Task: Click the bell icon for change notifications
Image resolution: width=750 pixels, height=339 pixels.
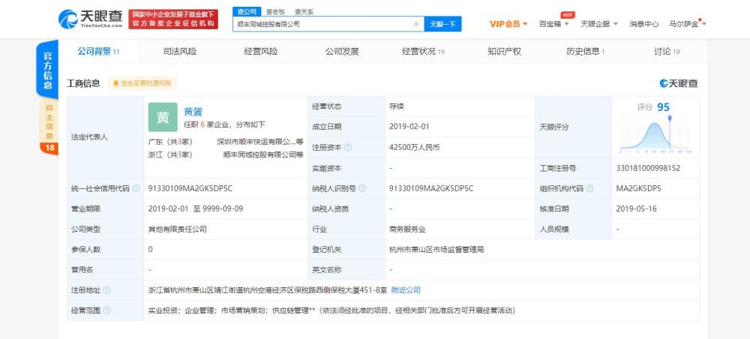Action: [x=115, y=83]
